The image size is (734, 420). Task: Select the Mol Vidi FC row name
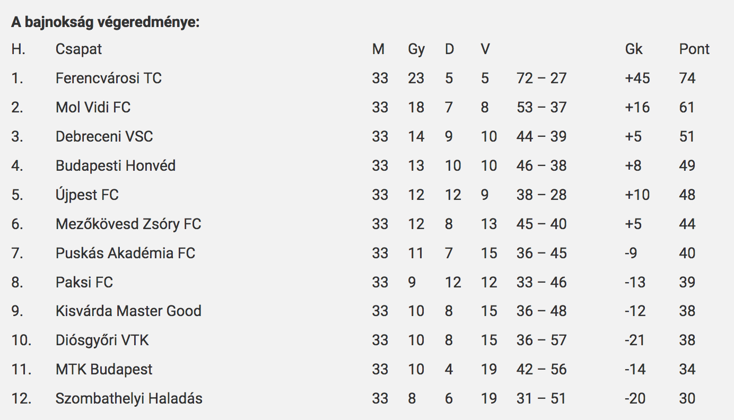click(x=93, y=108)
